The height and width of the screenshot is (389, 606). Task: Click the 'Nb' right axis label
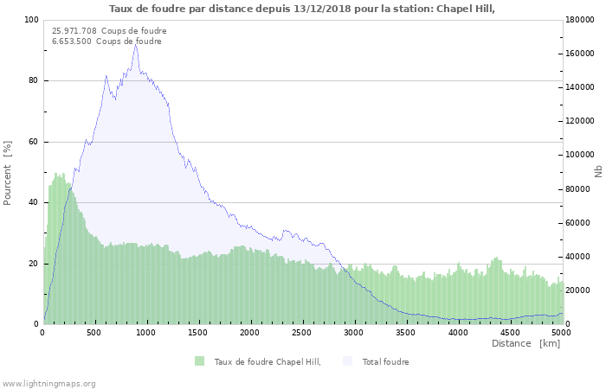tap(598, 172)
